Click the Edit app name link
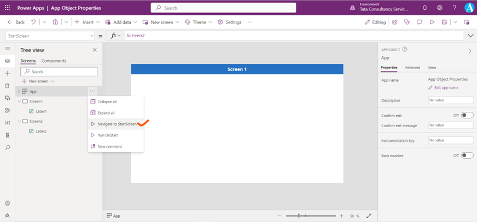Image resolution: width=477 pixels, height=222 pixels. (446, 87)
